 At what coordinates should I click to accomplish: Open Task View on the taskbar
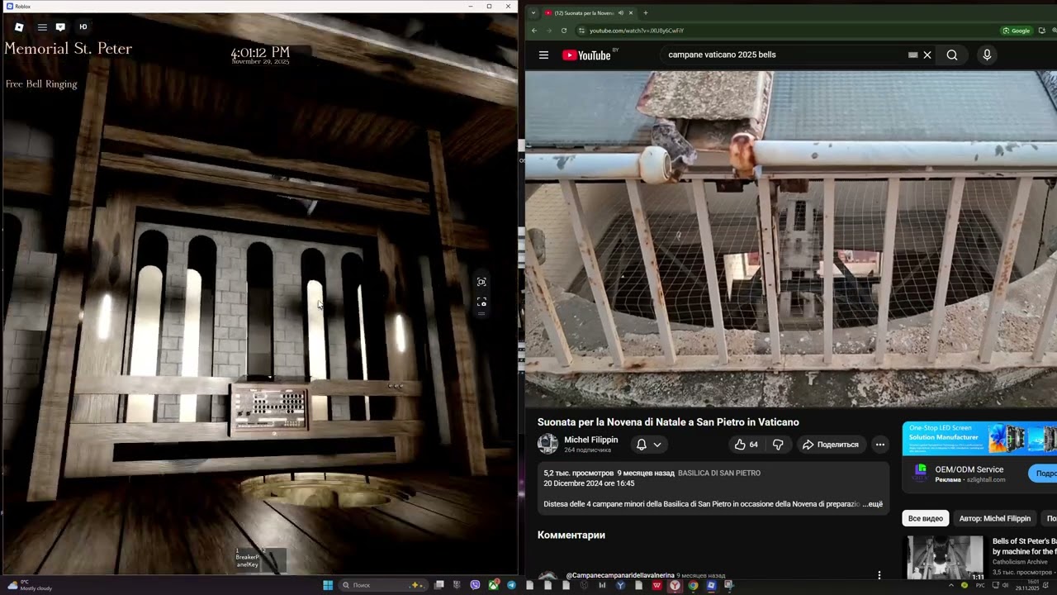(x=439, y=585)
